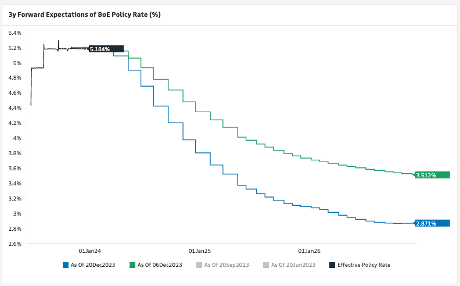Click the grey swatch beside As Of 20Sep2023
Image resolution: width=460 pixels, height=286 pixels.
click(199, 265)
